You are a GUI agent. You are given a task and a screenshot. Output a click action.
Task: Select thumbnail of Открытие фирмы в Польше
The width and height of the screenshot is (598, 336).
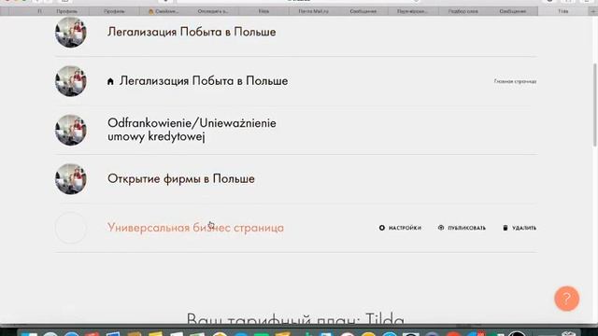71,178
